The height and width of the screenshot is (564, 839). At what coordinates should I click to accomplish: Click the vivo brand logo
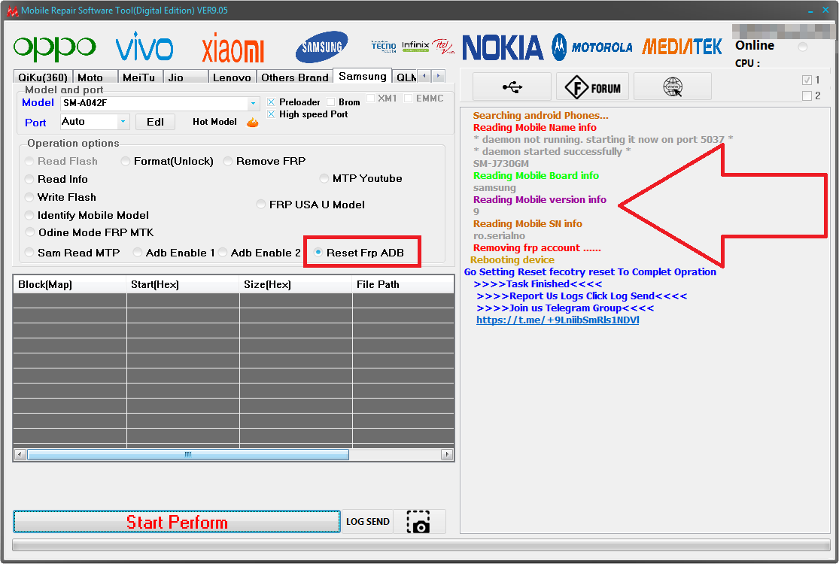[144, 47]
